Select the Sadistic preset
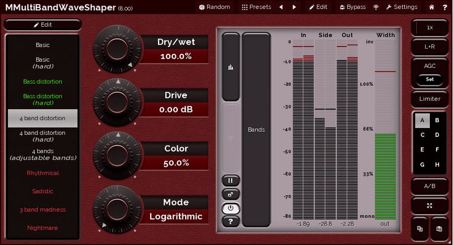453x245 pixels. (43, 191)
